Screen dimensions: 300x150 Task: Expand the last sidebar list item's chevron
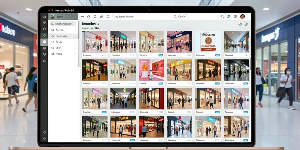[x=76, y=54]
